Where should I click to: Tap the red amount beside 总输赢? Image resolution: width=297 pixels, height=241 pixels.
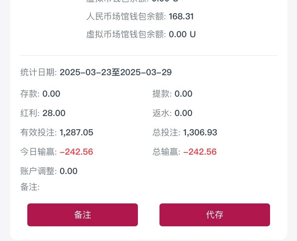(x=200, y=152)
